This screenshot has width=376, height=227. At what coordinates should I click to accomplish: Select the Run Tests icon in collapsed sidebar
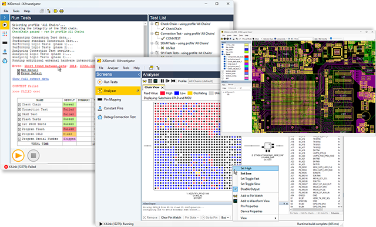[x=5, y=25]
